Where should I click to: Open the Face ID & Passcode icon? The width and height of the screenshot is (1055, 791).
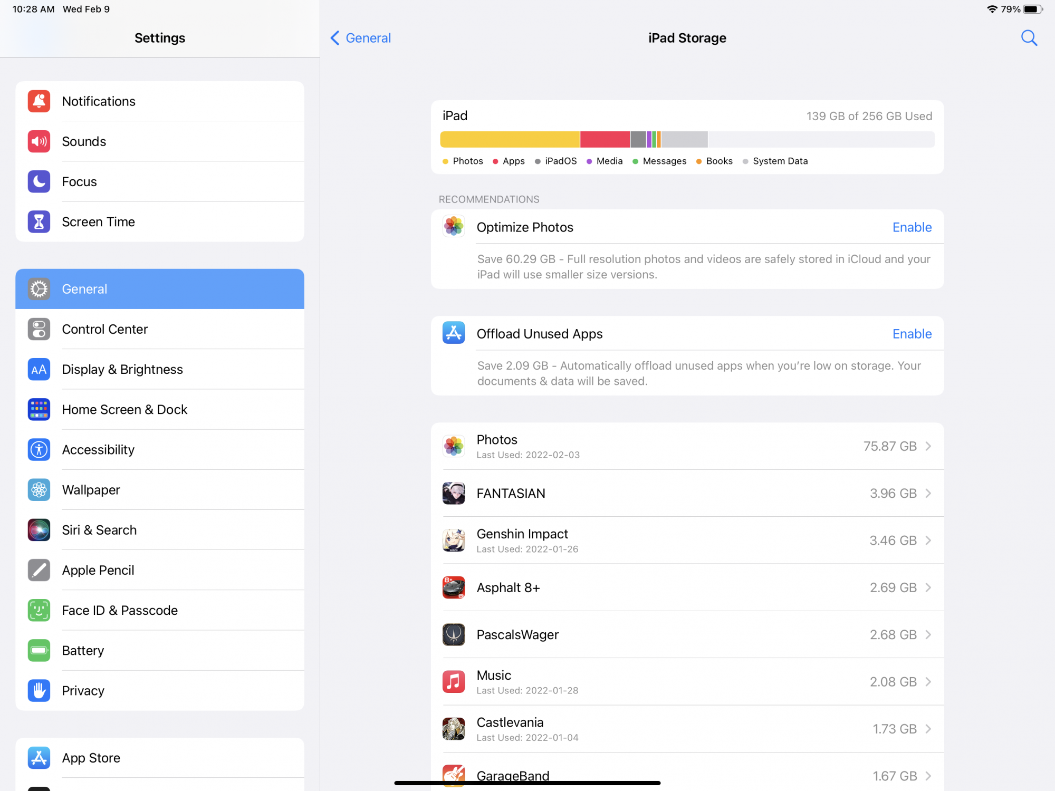pos(39,610)
